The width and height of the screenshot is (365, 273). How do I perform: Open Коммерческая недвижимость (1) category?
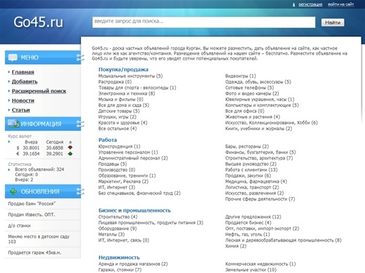pos(261,264)
